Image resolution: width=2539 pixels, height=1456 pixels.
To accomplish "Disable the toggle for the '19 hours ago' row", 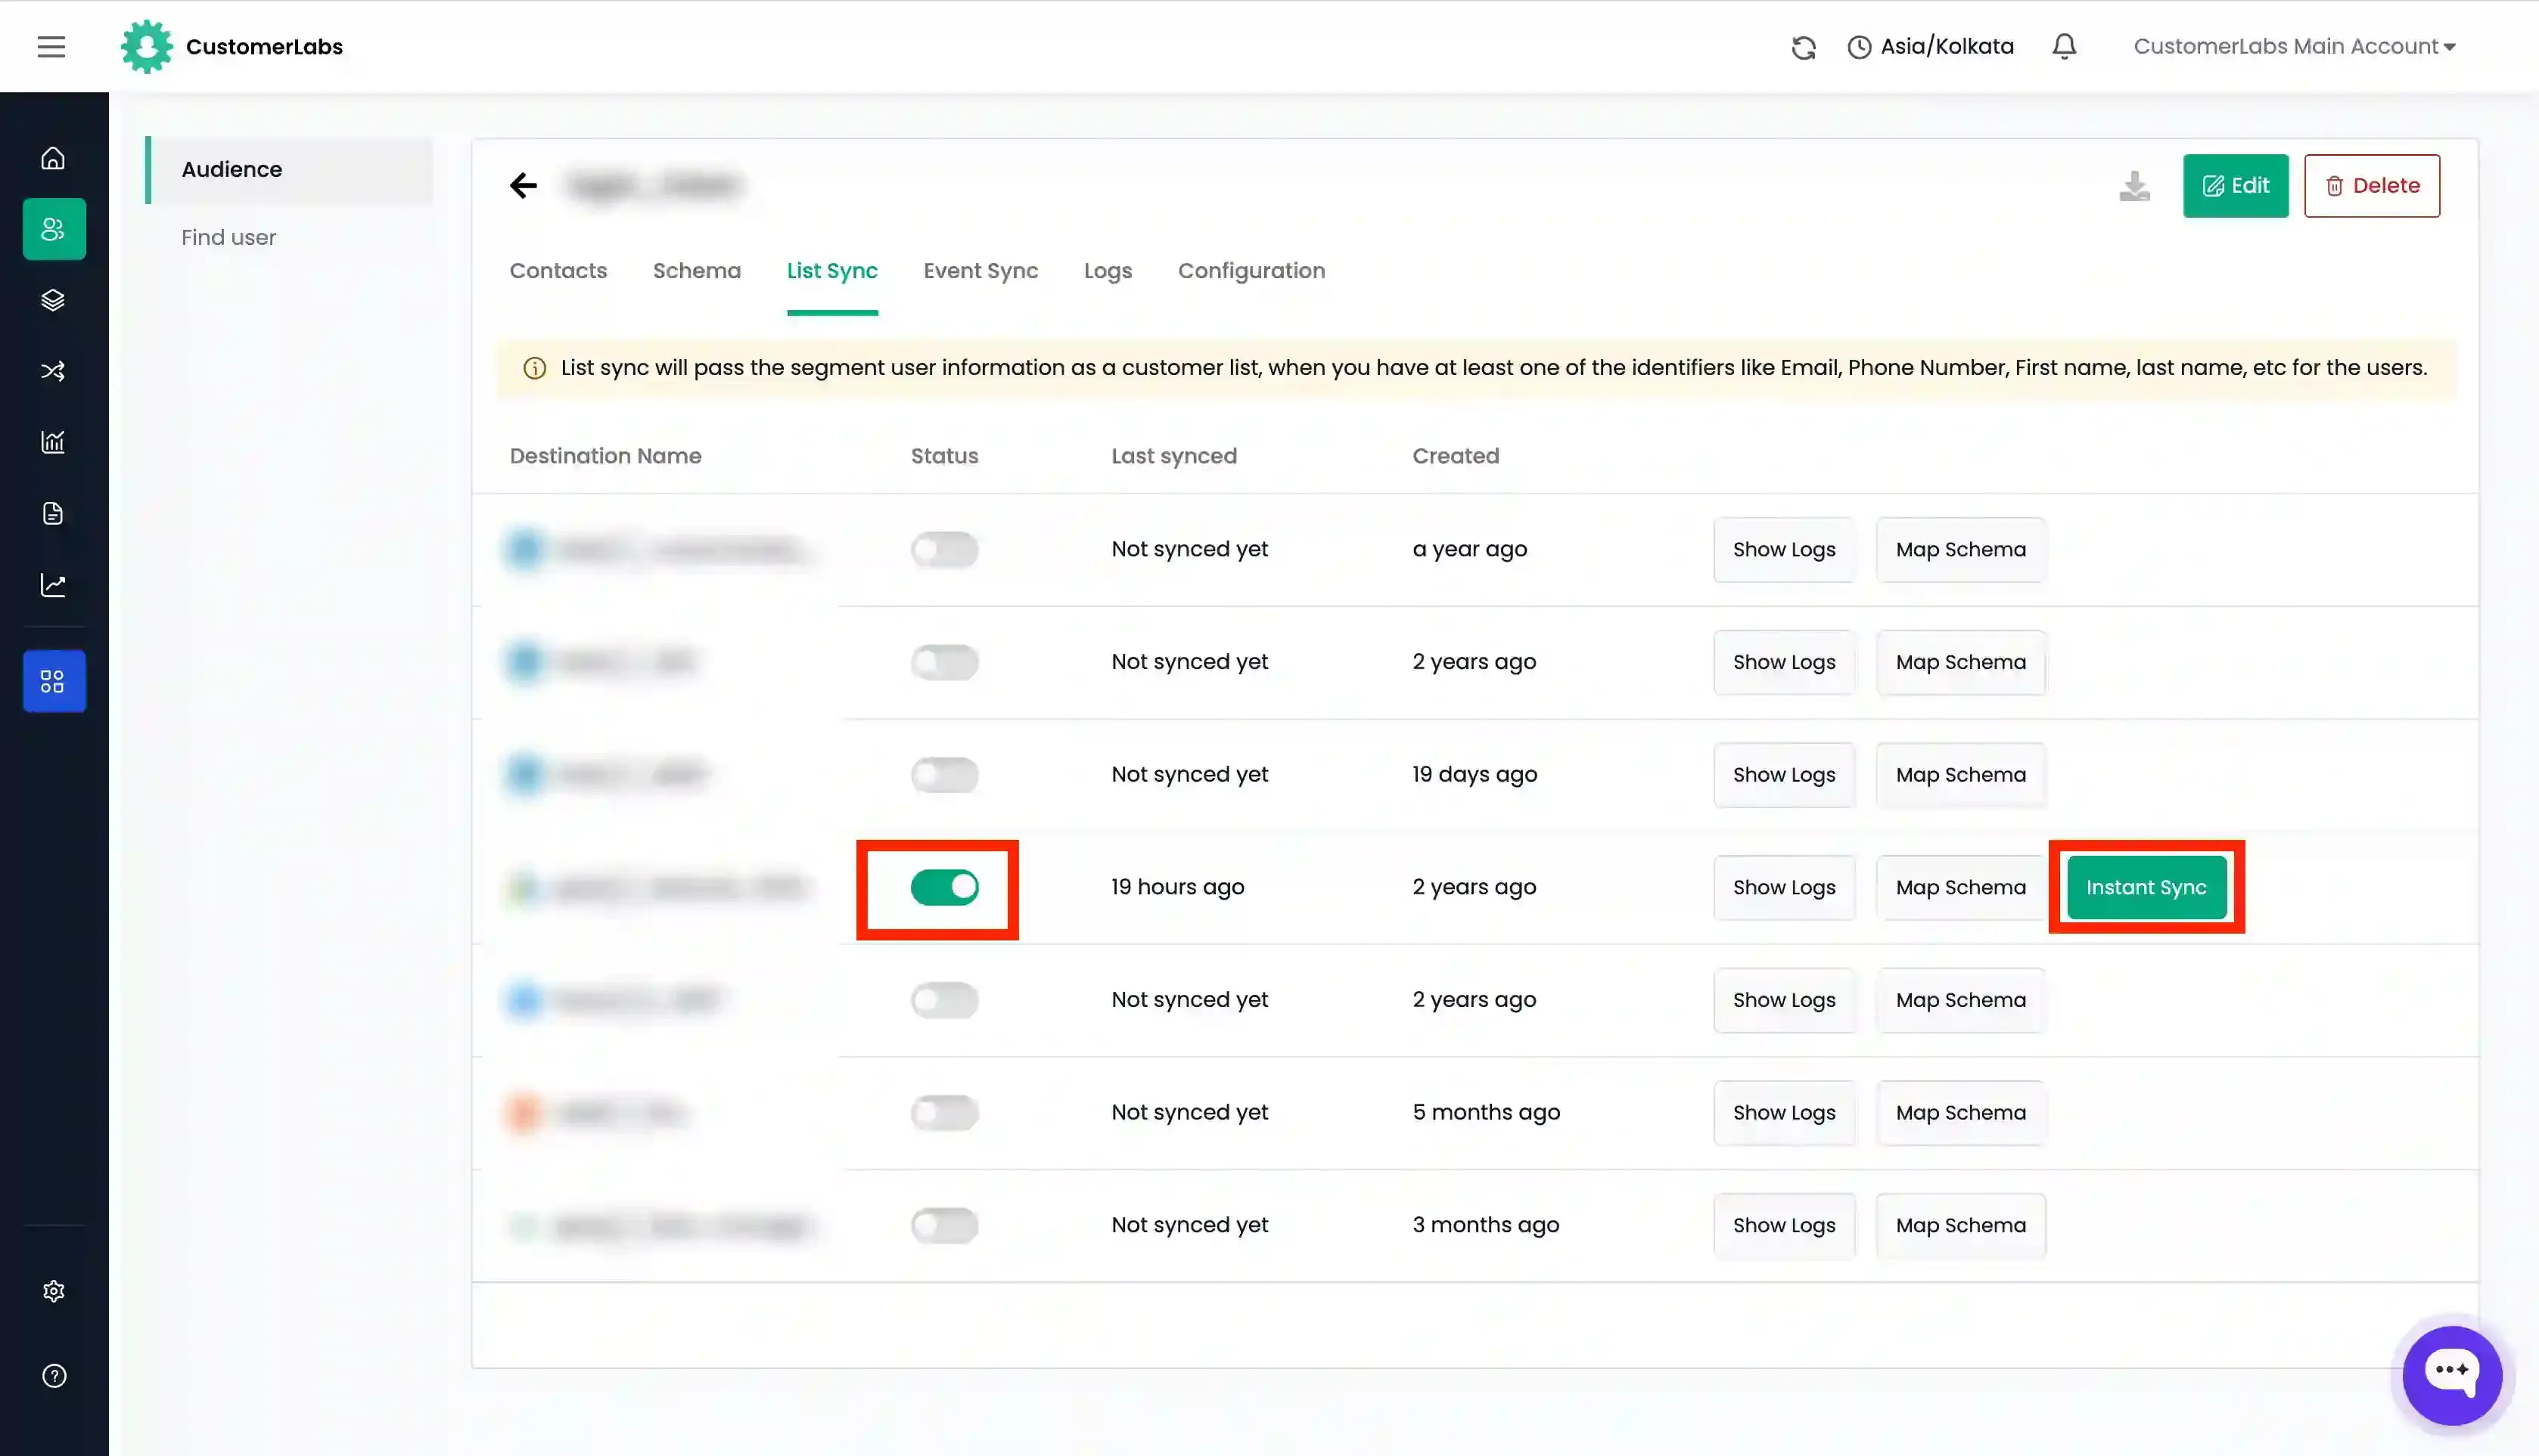I will click(x=943, y=887).
